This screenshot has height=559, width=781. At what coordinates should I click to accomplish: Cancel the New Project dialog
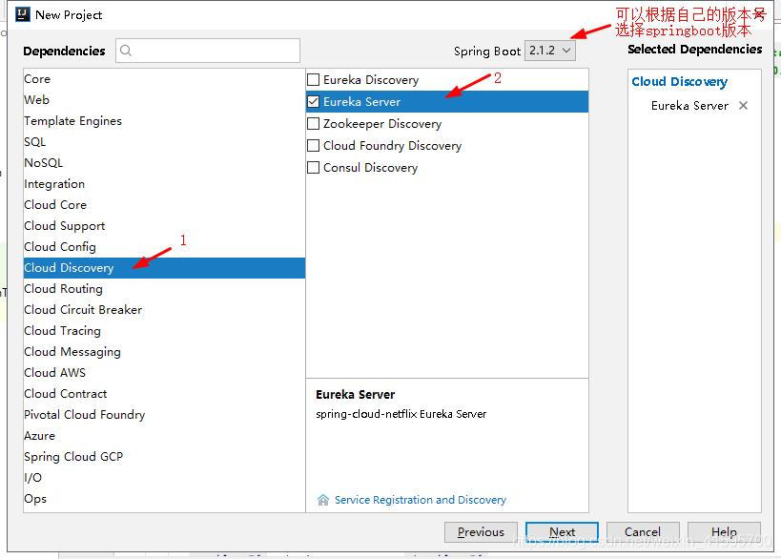(643, 532)
